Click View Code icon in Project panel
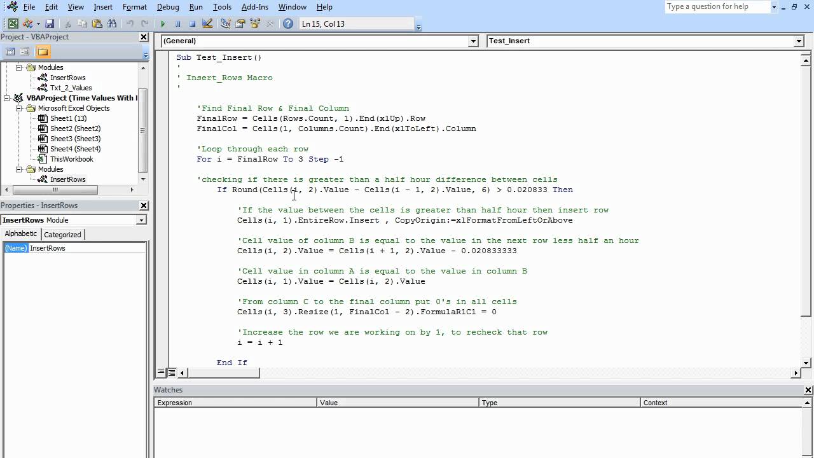 coord(10,52)
